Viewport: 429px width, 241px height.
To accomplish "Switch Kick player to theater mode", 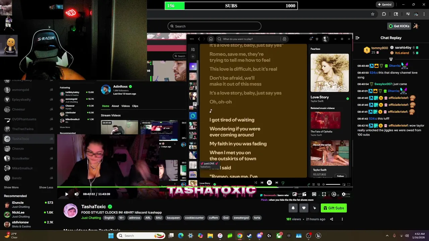I will pyautogui.click(x=314, y=194).
